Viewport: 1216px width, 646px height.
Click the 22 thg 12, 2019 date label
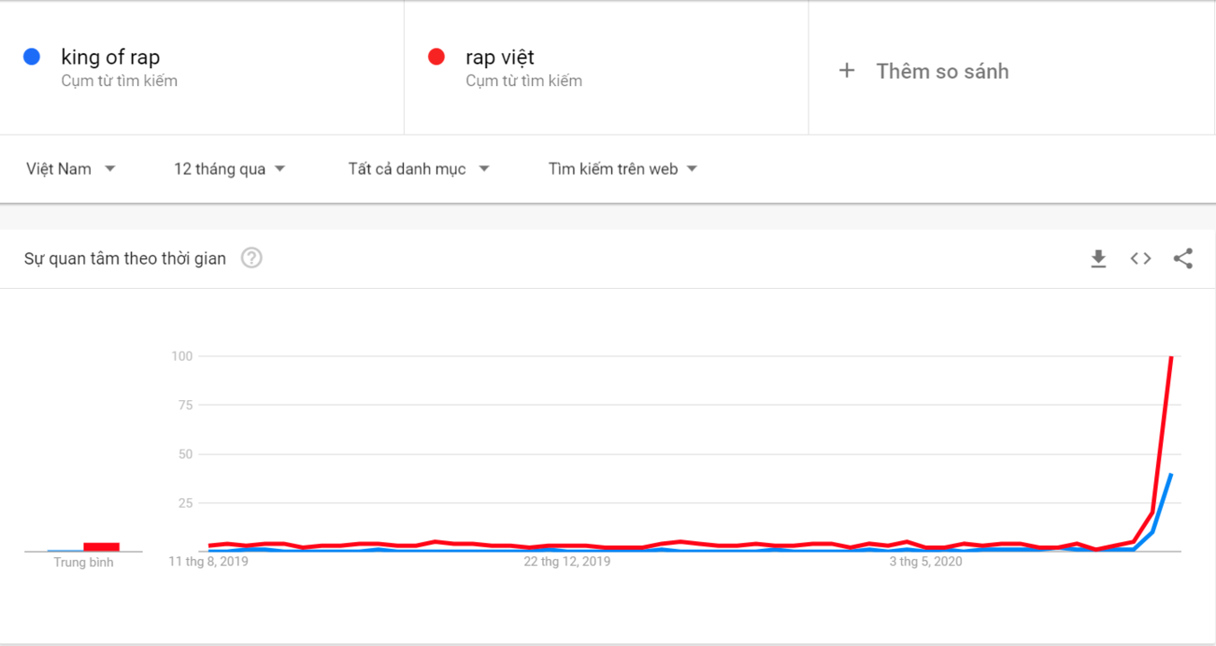click(x=567, y=562)
